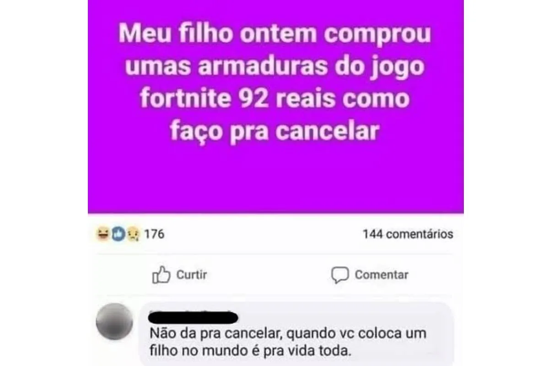Click the commenter's blurred profile picture

click(114, 321)
